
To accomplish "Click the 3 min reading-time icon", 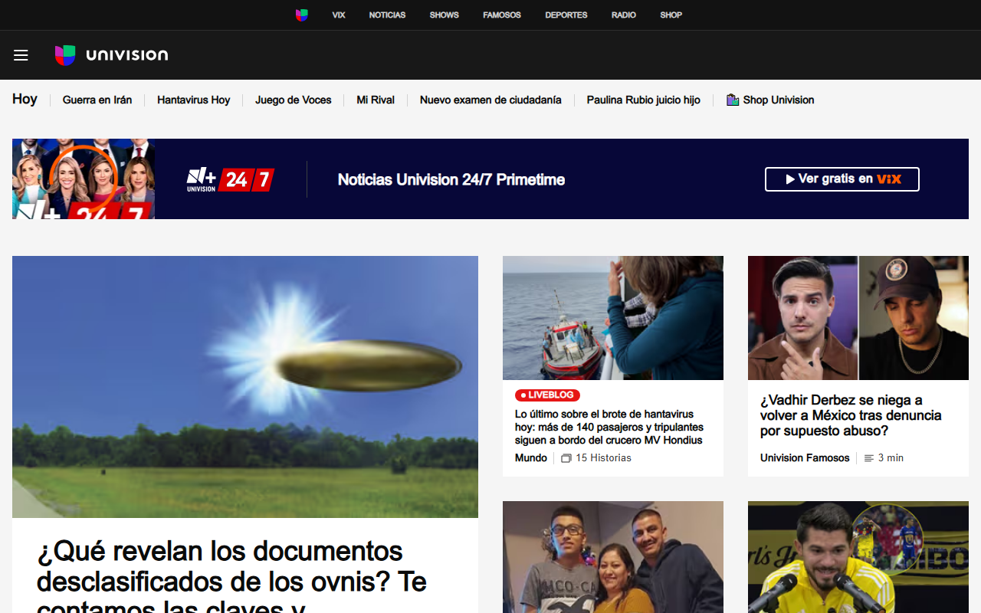I will tap(869, 458).
